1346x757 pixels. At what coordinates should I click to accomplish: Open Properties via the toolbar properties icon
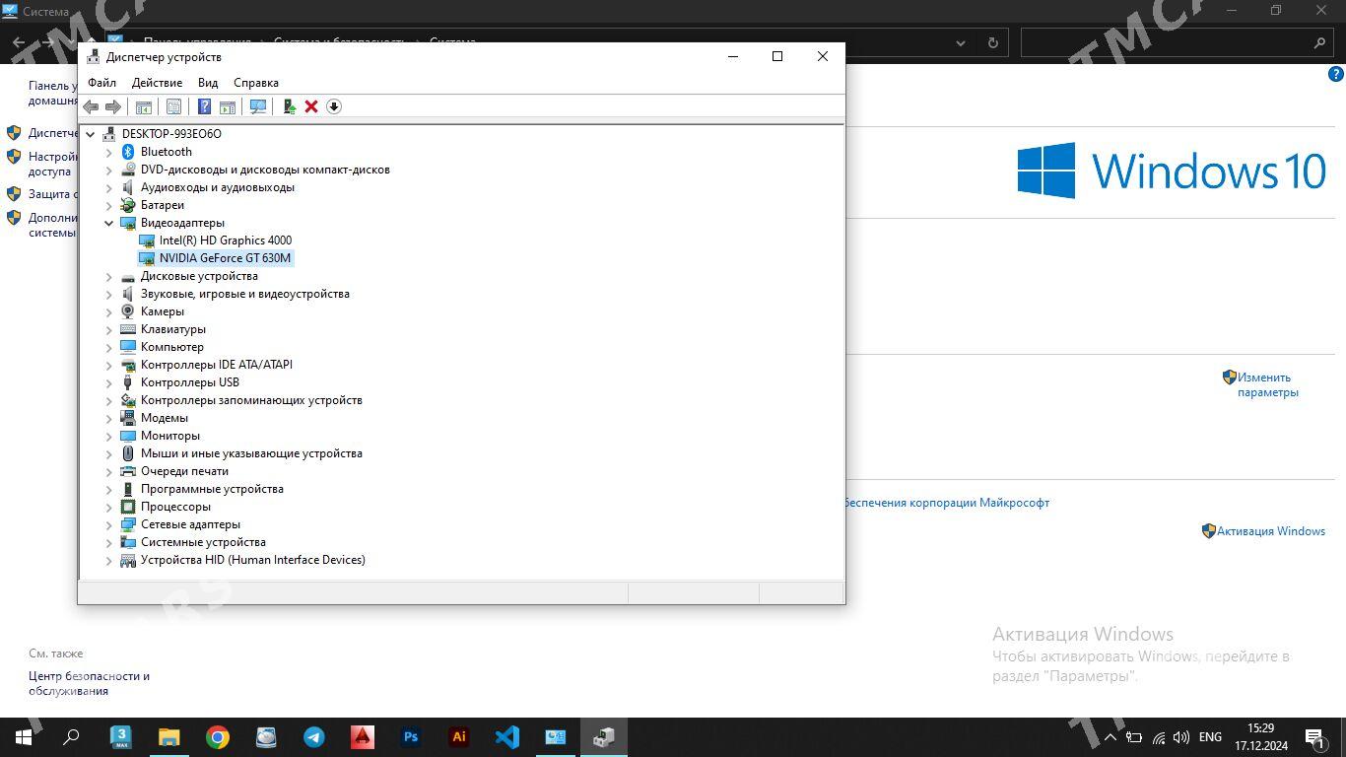point(173,106)
